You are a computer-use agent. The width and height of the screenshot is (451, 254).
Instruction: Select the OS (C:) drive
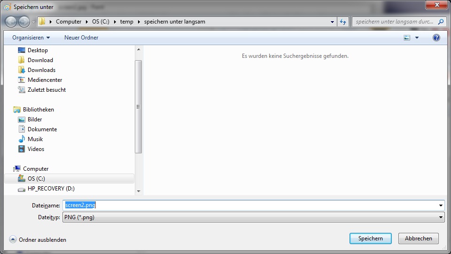point(70,179)
